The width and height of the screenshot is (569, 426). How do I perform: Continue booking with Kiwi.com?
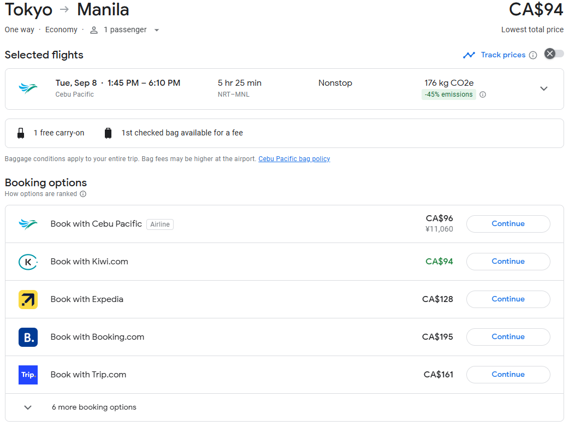[x=508, y=262]
